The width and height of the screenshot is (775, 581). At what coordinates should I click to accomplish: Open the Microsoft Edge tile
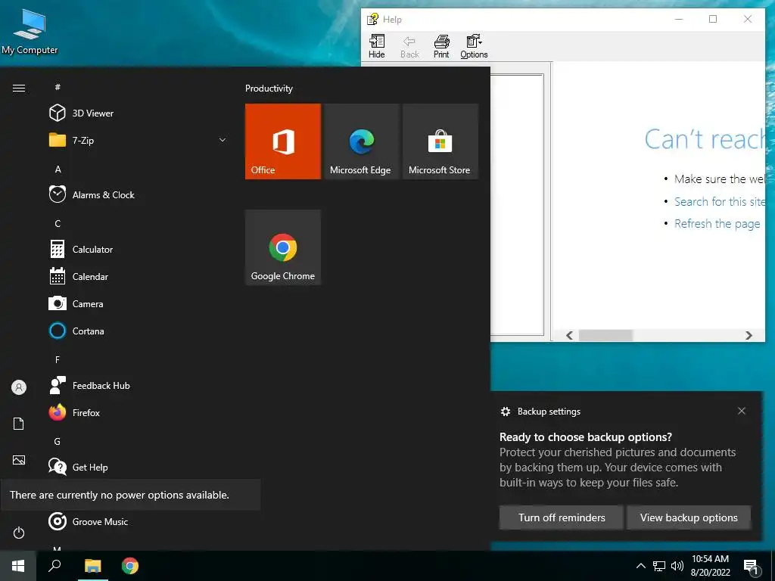pyautogui.click(x=361, y=141)
